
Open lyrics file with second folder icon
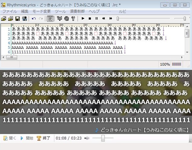click(11, 19)
